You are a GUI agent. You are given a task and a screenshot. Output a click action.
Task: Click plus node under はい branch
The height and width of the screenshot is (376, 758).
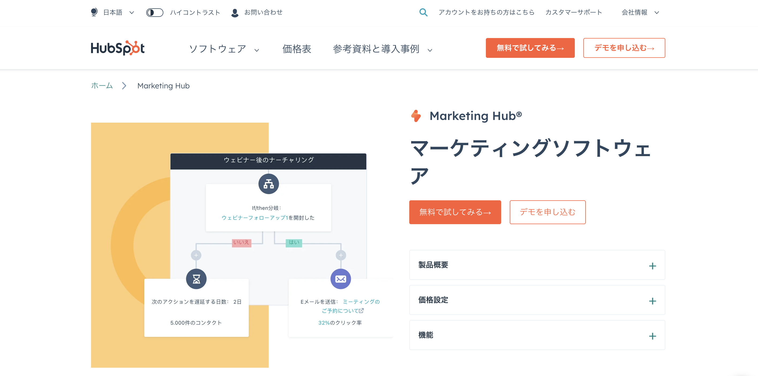(x=341, y=255)
